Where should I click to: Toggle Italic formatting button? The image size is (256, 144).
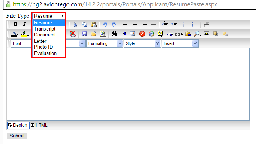click(x=24, y=24)
